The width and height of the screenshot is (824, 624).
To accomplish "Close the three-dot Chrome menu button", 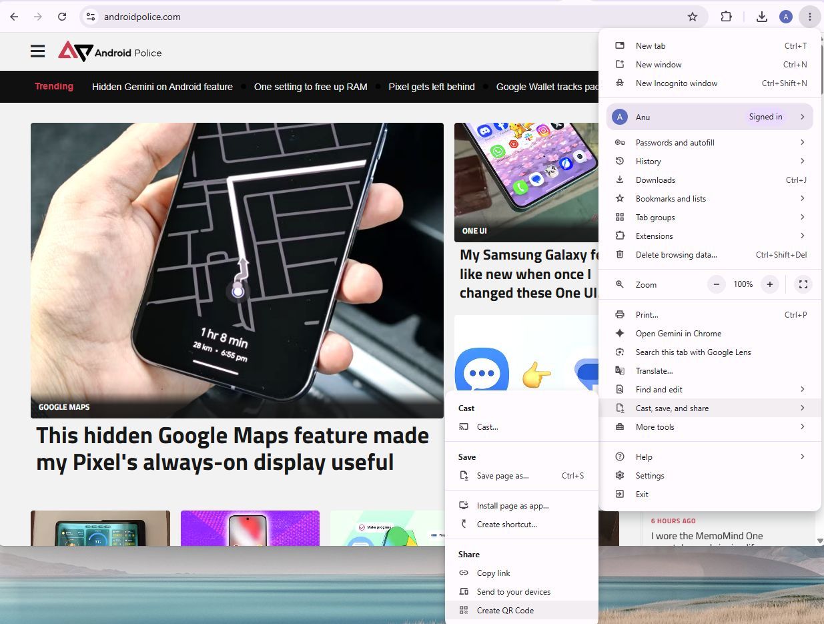I will [x=809, y=17].
